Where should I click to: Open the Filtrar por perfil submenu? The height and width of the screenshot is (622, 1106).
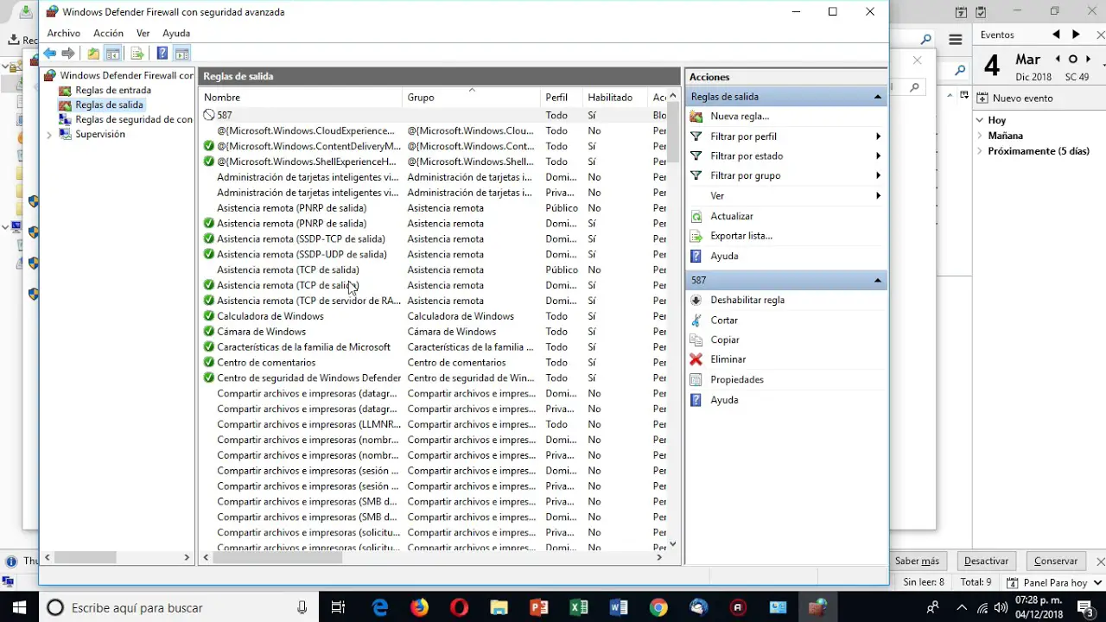786,136
